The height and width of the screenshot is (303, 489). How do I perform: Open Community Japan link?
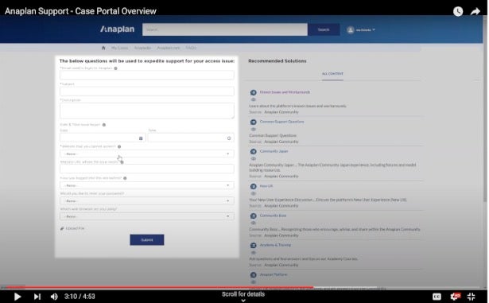(274, 151)
